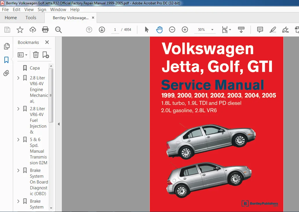Go to the next page arrow
Screen dimensions: 299x212
point(102,30)
